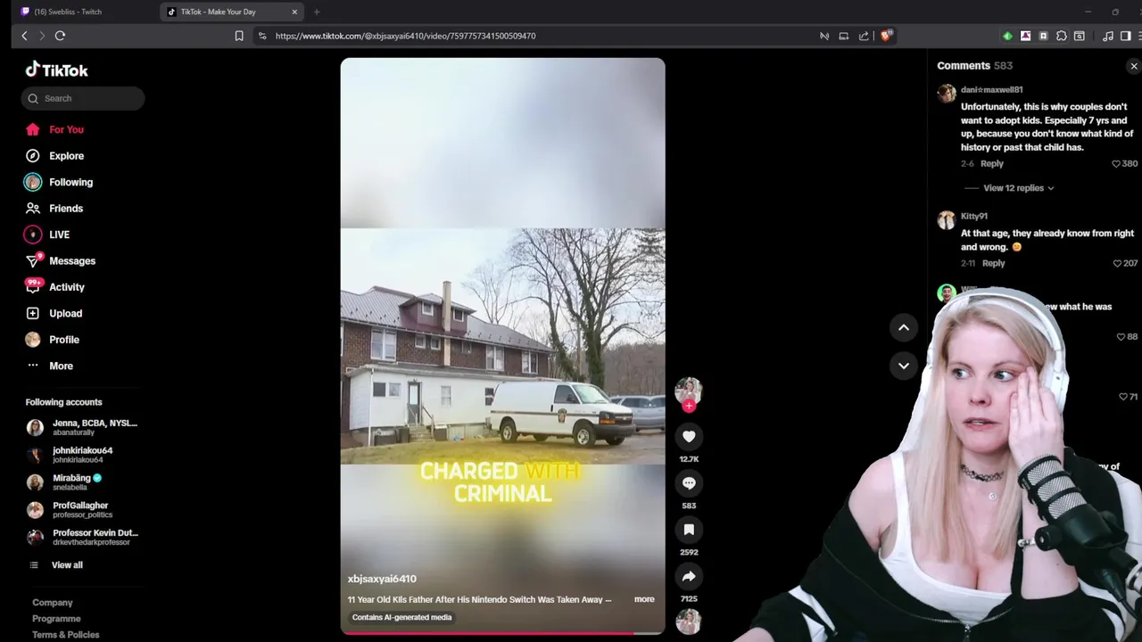Go back in the browser

pyautogui.click(x=24, y=36)
